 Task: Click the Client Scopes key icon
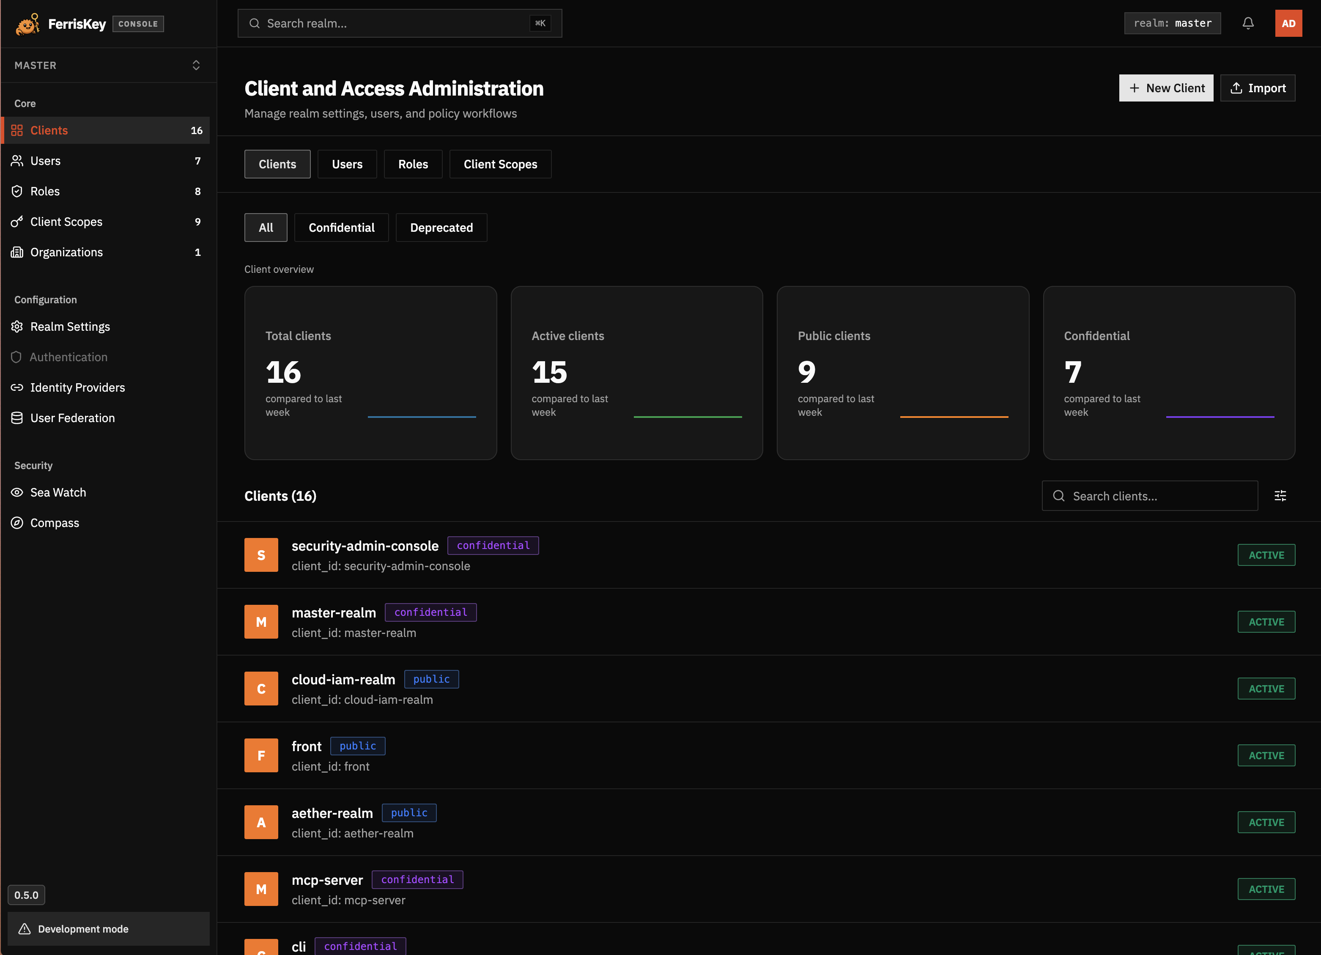coord(17,222)
